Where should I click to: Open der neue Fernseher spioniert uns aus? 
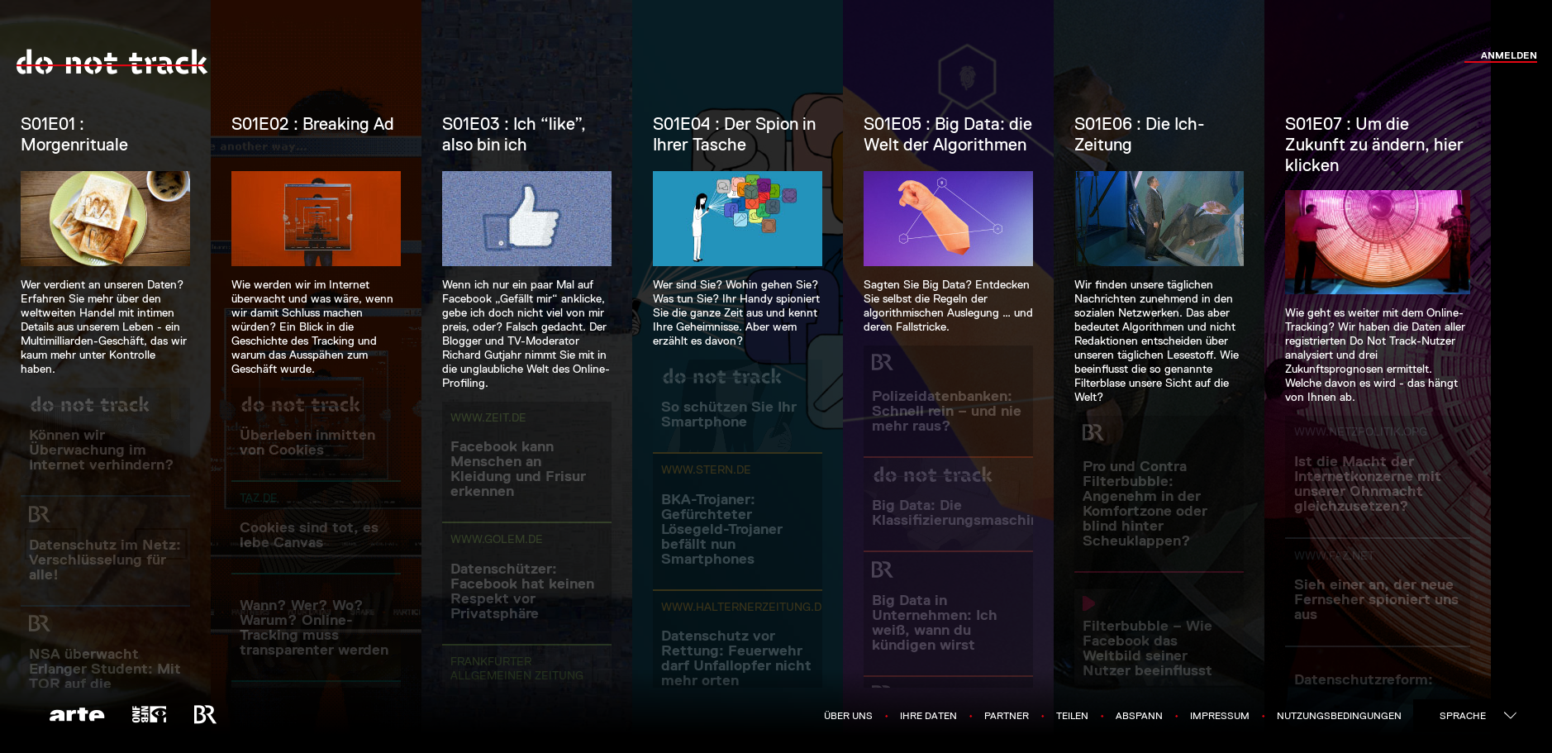1376,599
